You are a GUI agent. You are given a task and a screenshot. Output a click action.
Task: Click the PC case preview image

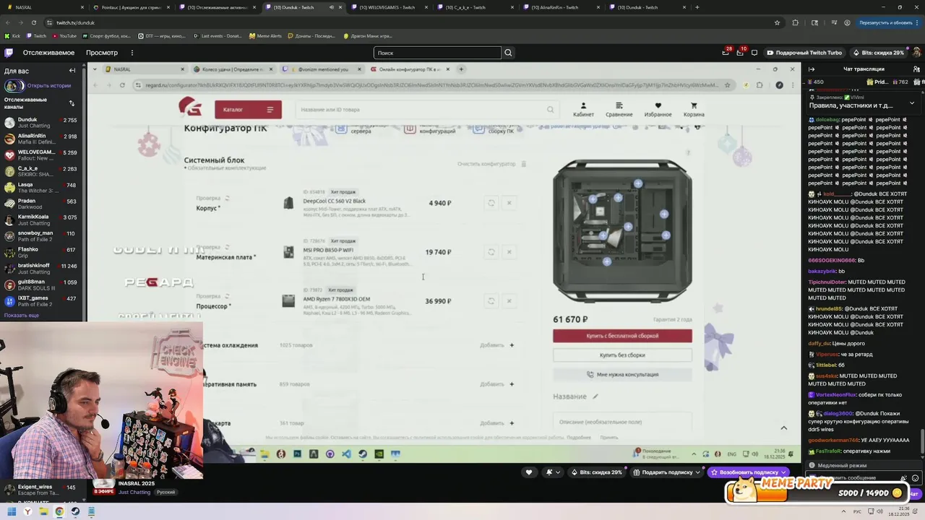(622, 230)
